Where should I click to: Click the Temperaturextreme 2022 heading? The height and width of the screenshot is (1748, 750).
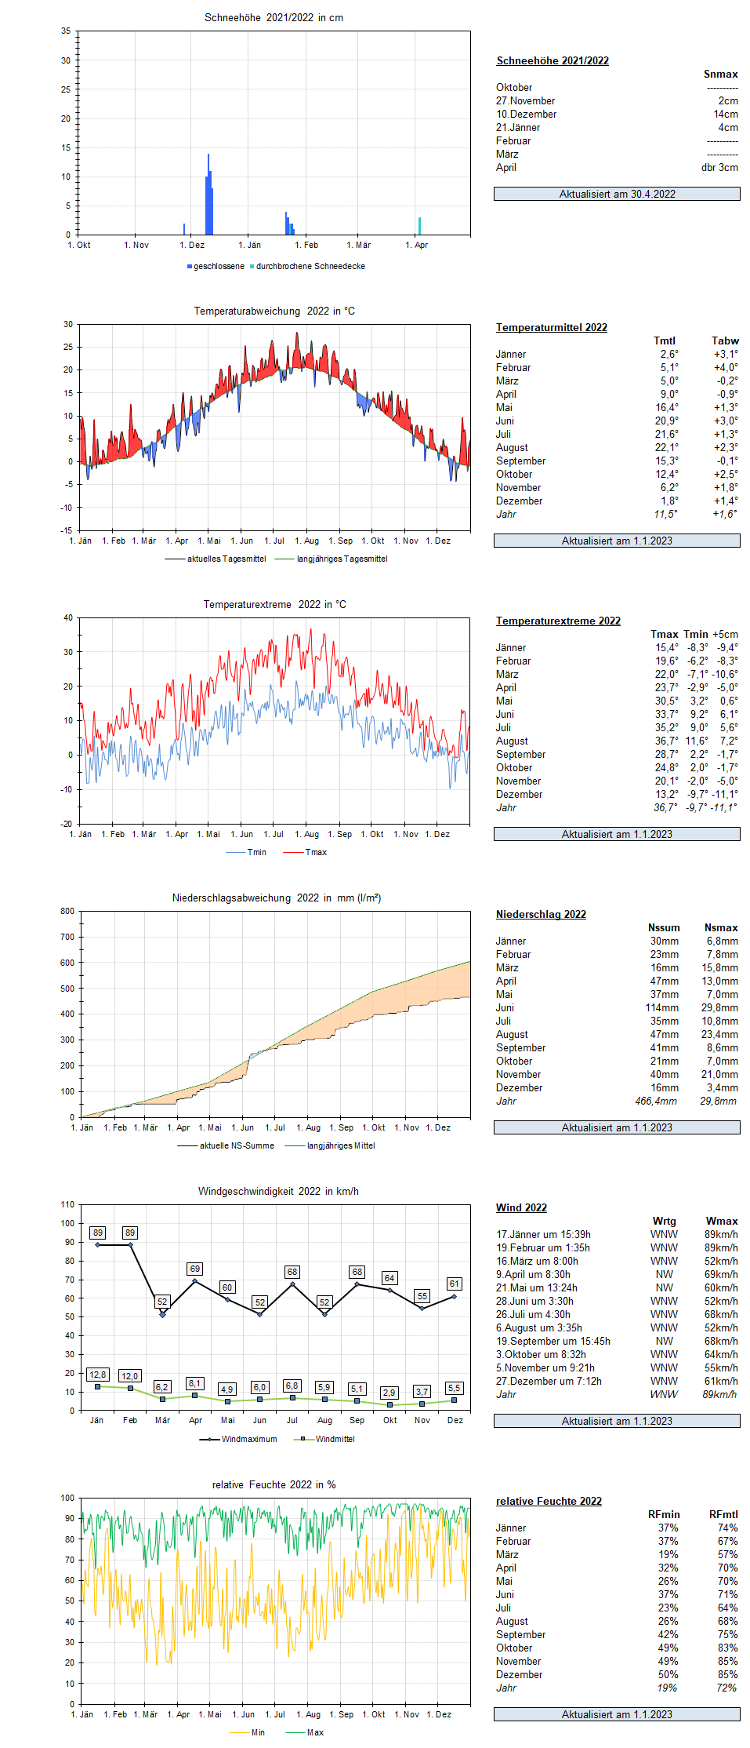(558, 621)
